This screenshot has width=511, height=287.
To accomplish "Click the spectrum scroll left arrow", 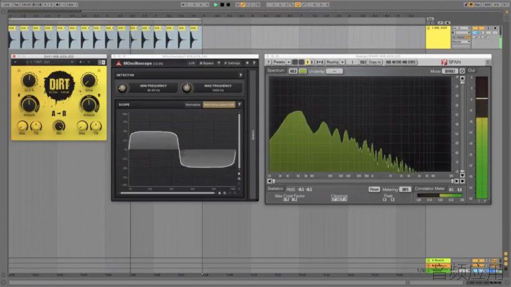I will click(x=269, y=181).
